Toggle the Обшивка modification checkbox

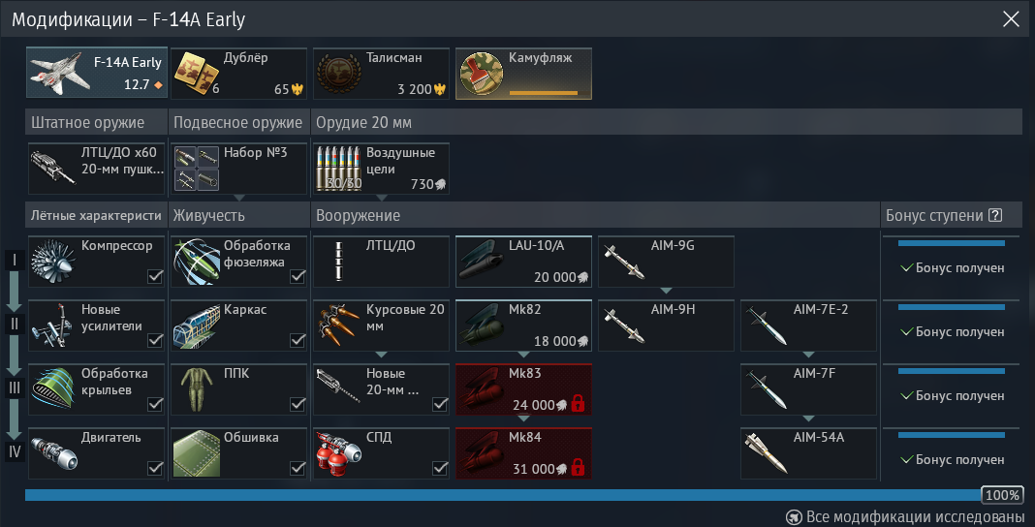coord(298,468)
